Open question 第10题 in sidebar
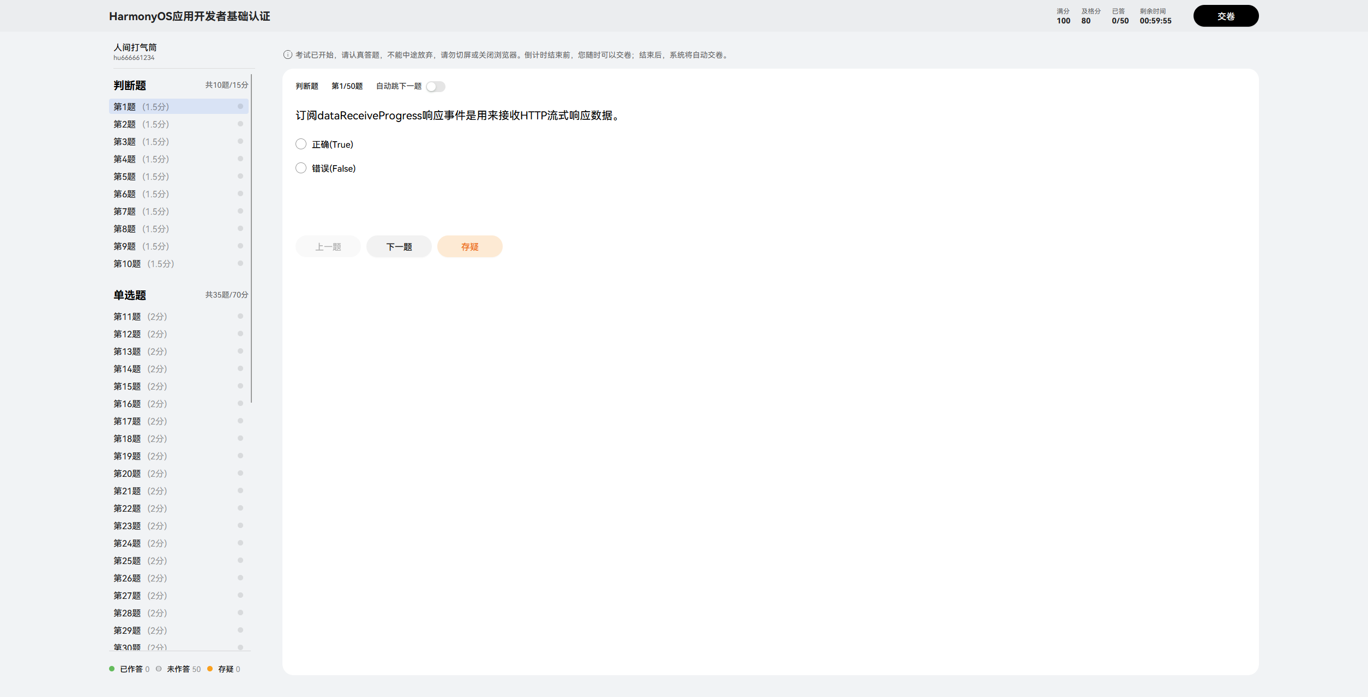This screenshot has height=697, width=1368. (x=143, y=264)
